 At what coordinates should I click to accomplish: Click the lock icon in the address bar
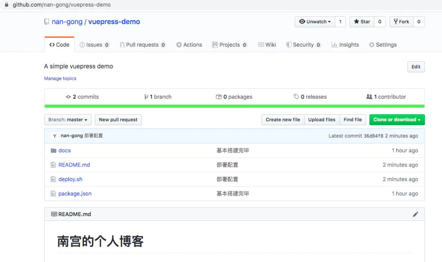[x=7, y=5]
